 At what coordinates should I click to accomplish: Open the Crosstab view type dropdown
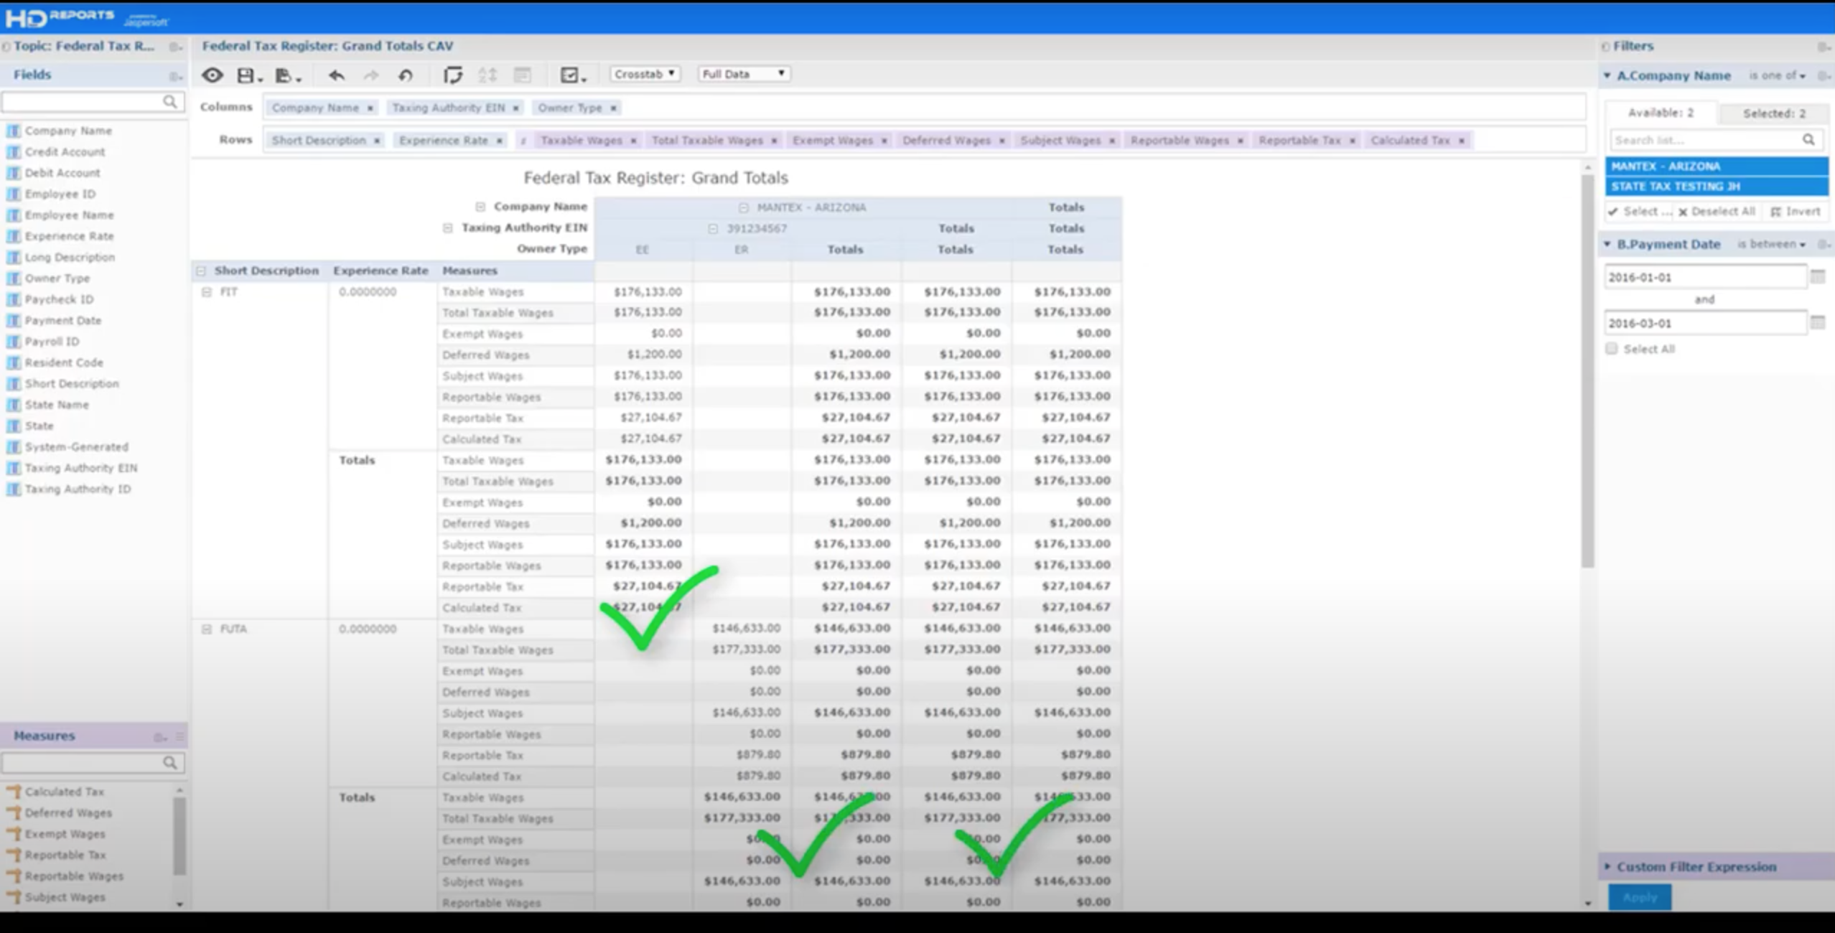click(x=645, y=74)
